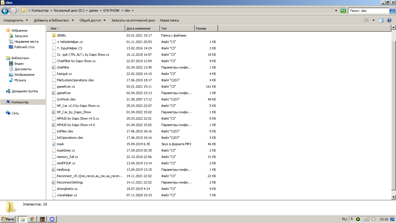Open the Упорядочить dropdown menu
Screen dimensions: 396x223
(x=16, y=20)
